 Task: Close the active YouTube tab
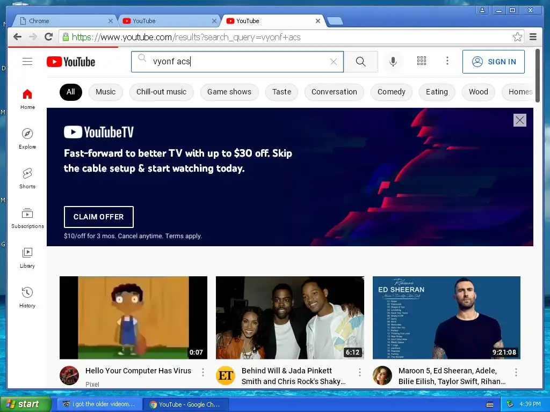click(x=318, y=21)
